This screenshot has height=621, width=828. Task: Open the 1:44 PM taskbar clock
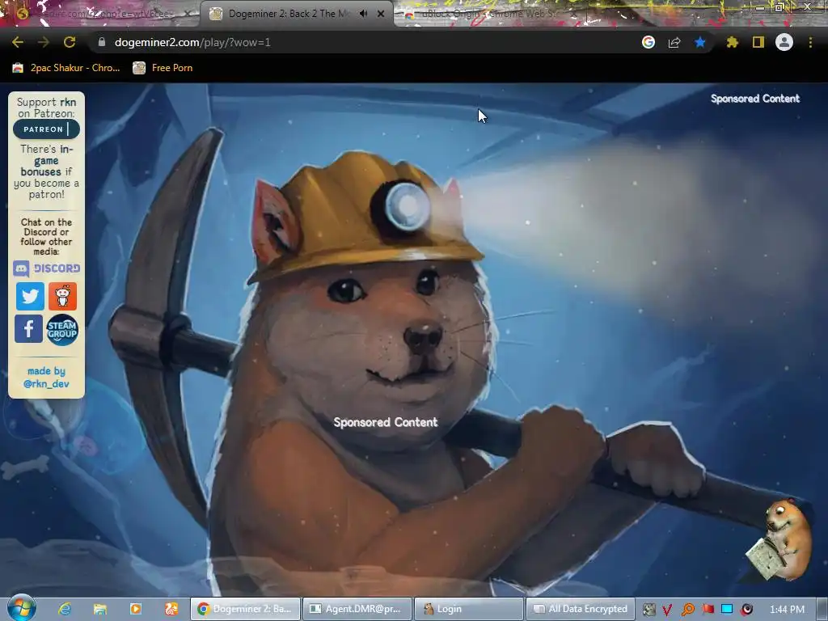click(788, 610)
